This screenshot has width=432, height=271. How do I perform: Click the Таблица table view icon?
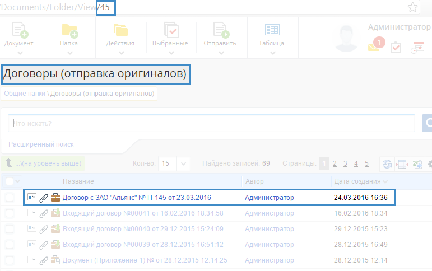click(272, 30)
